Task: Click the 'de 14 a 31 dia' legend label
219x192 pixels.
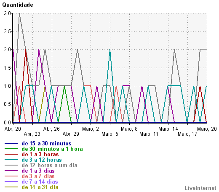Action: pos(40,187)
